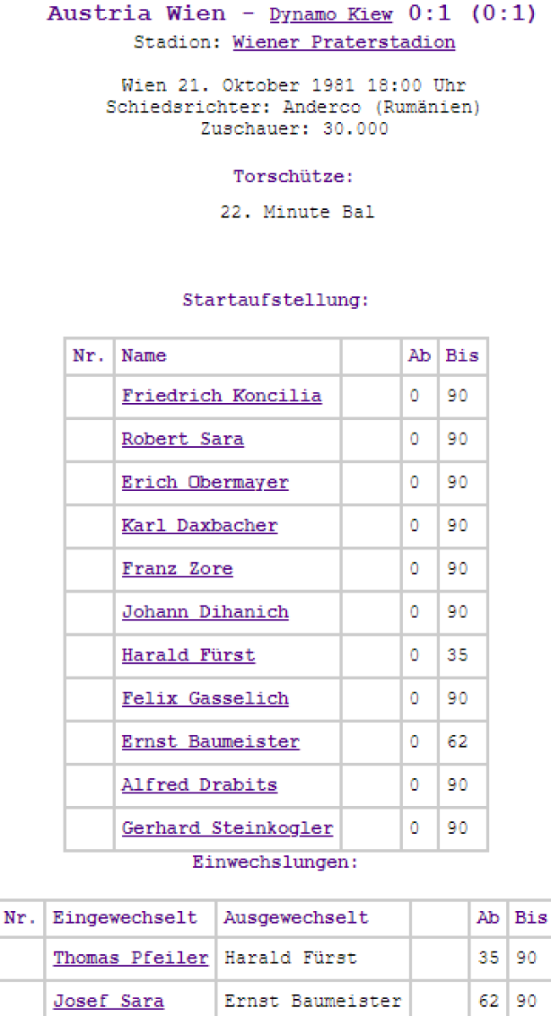This screenshot has height=1016, width=551.
Task: Open the Wiener Praterstadion stadium link
Action: 344,42
